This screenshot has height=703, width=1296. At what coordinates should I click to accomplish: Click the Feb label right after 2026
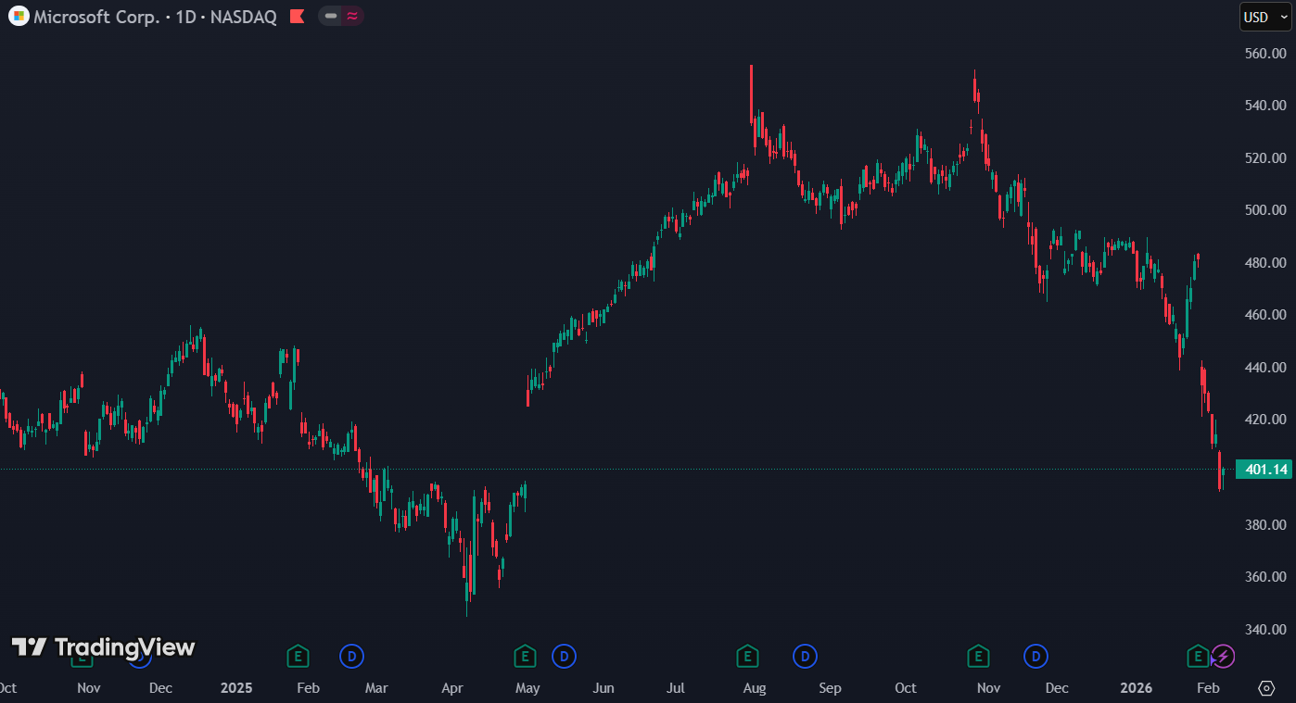coord(1207,688)
